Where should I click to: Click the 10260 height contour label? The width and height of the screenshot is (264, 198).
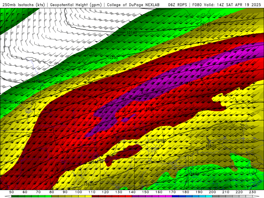20,103
